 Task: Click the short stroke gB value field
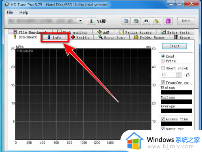pyautogui.click(x=168, y=75)
